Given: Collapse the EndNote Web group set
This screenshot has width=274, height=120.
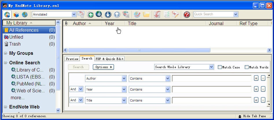Looking at the screenshot, I should [5, 107].
